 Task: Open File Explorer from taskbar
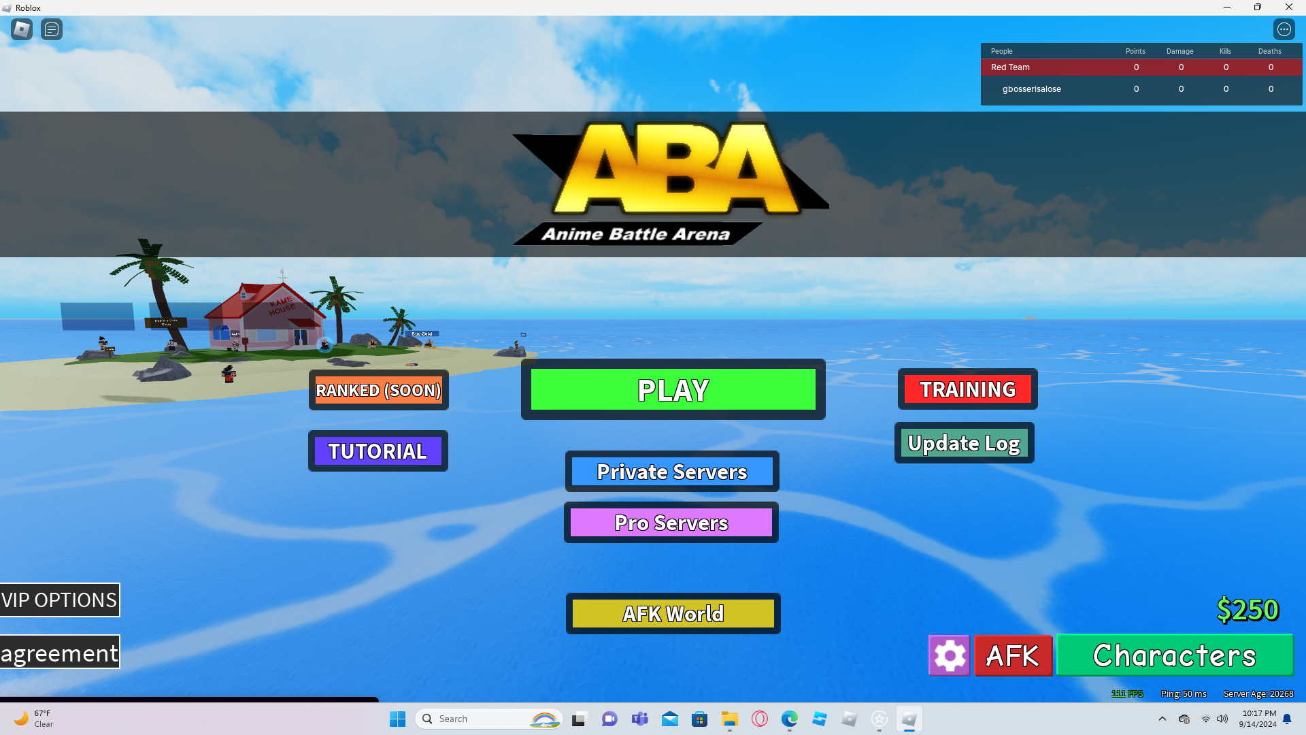(x=729, y=719)
